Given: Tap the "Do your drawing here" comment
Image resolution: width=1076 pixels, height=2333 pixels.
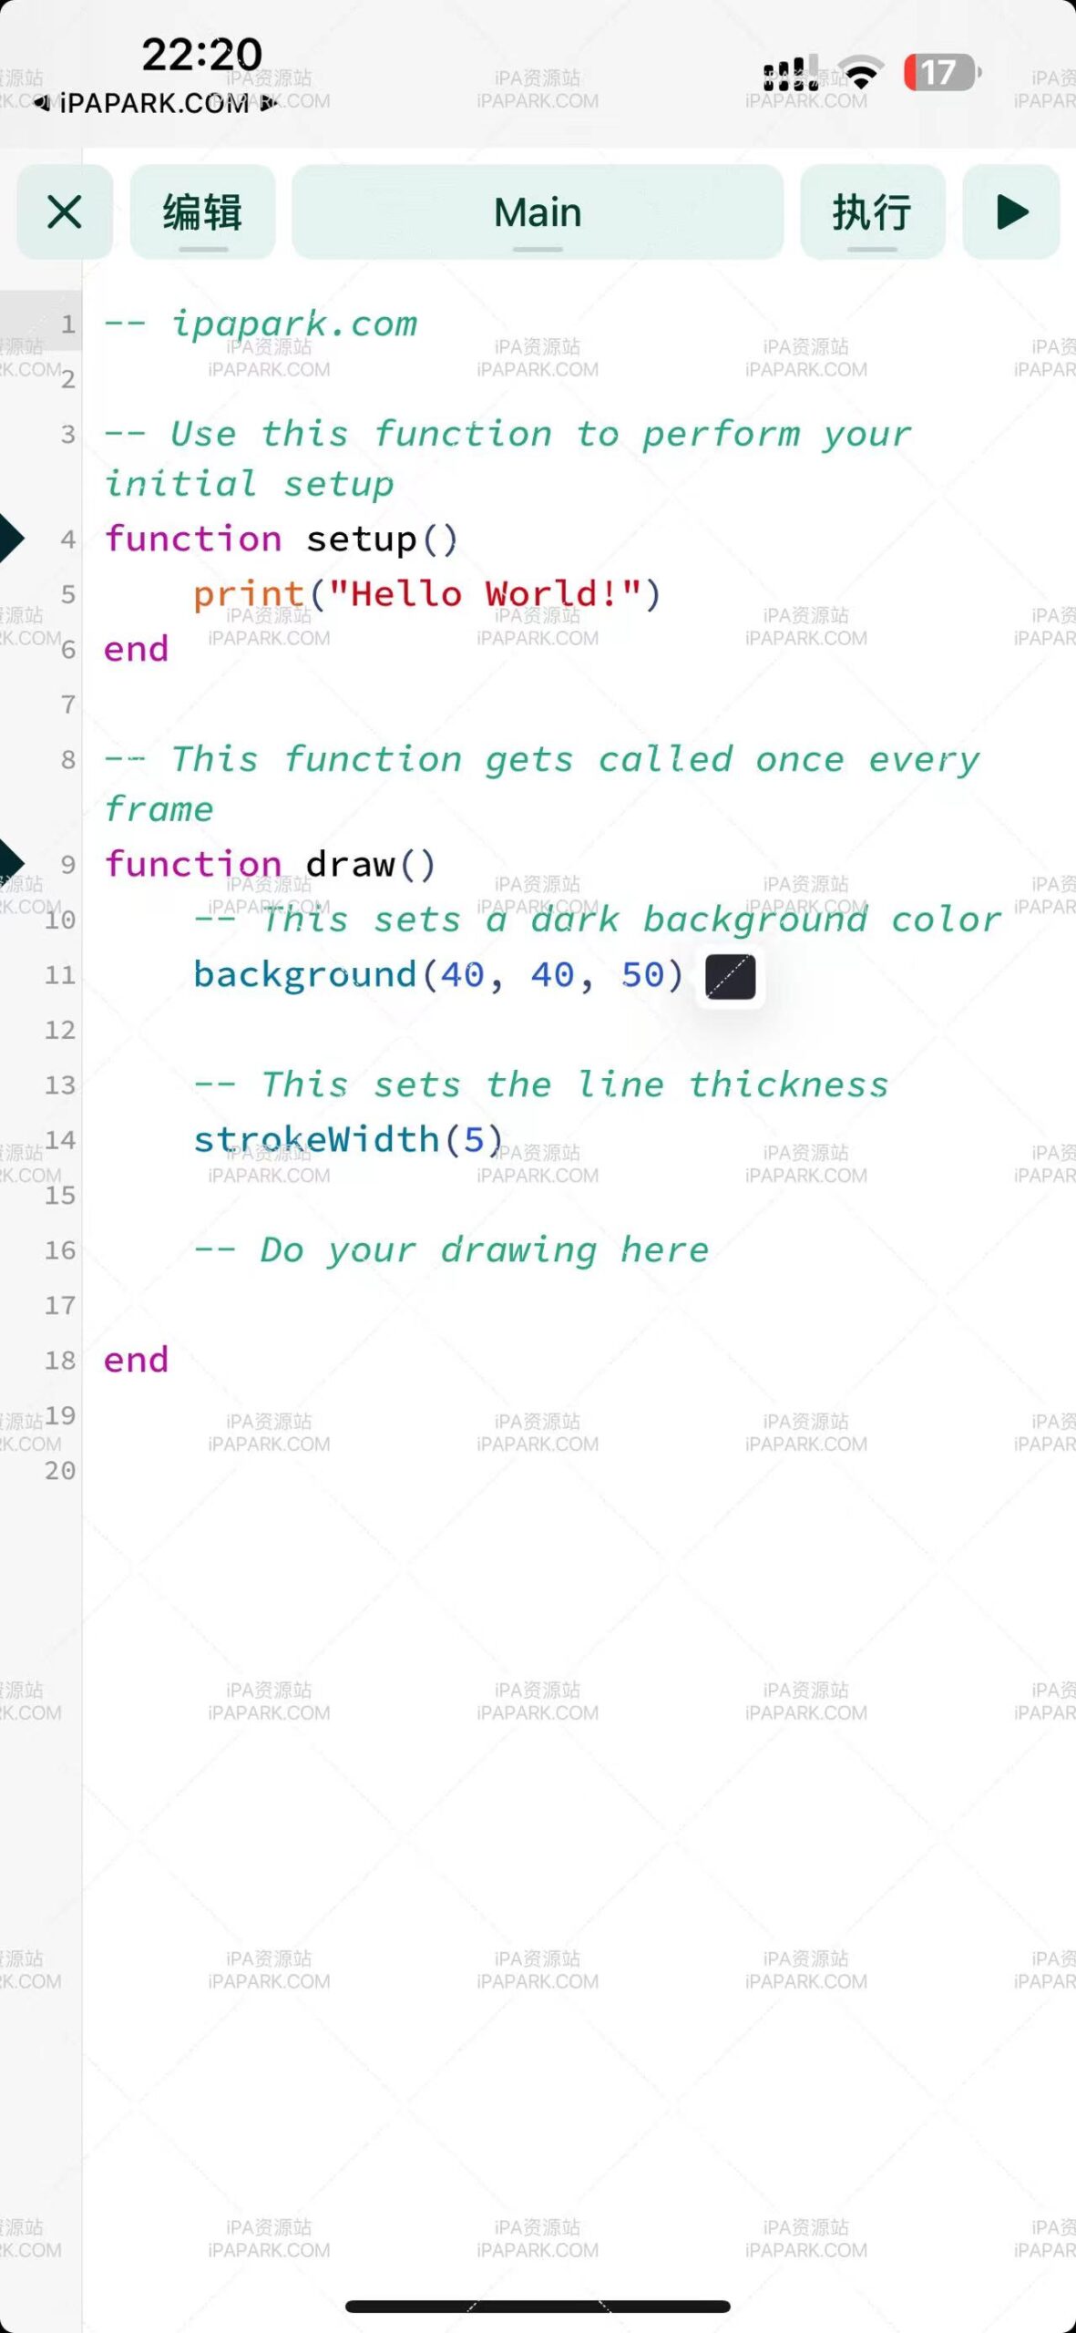Looking at the screenshot, I should coord(483,1249).
